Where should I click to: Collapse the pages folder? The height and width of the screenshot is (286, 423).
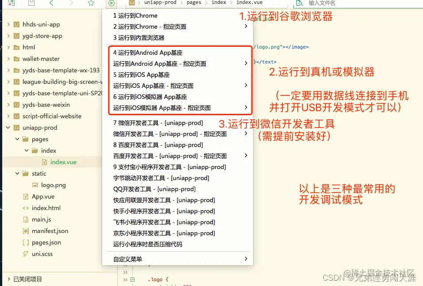(x=17, y=139)
